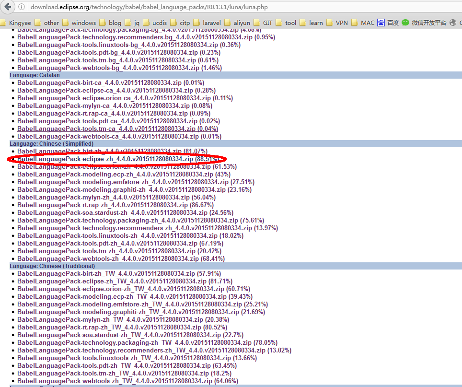Download tools.pdt-zh_TW pack (63.45%)
The image size is (462, 387).
pyautogui.click(x=127, y=365)
